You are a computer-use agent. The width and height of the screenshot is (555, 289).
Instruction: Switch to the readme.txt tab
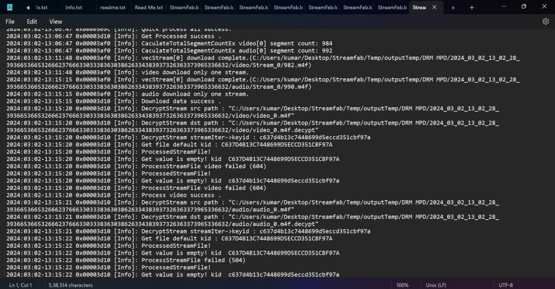coord(113,7)
